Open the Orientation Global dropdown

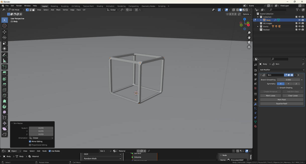click(41, 138)
